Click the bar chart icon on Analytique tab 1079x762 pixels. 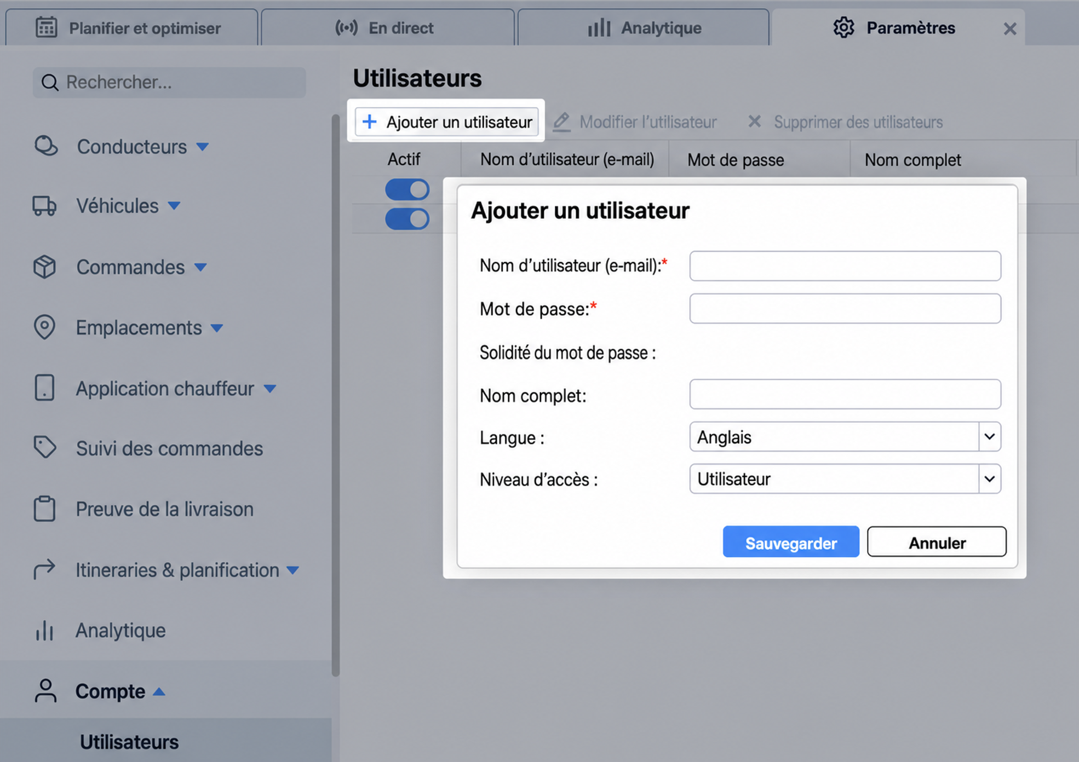pyautogui.click(x=599, y=27)
